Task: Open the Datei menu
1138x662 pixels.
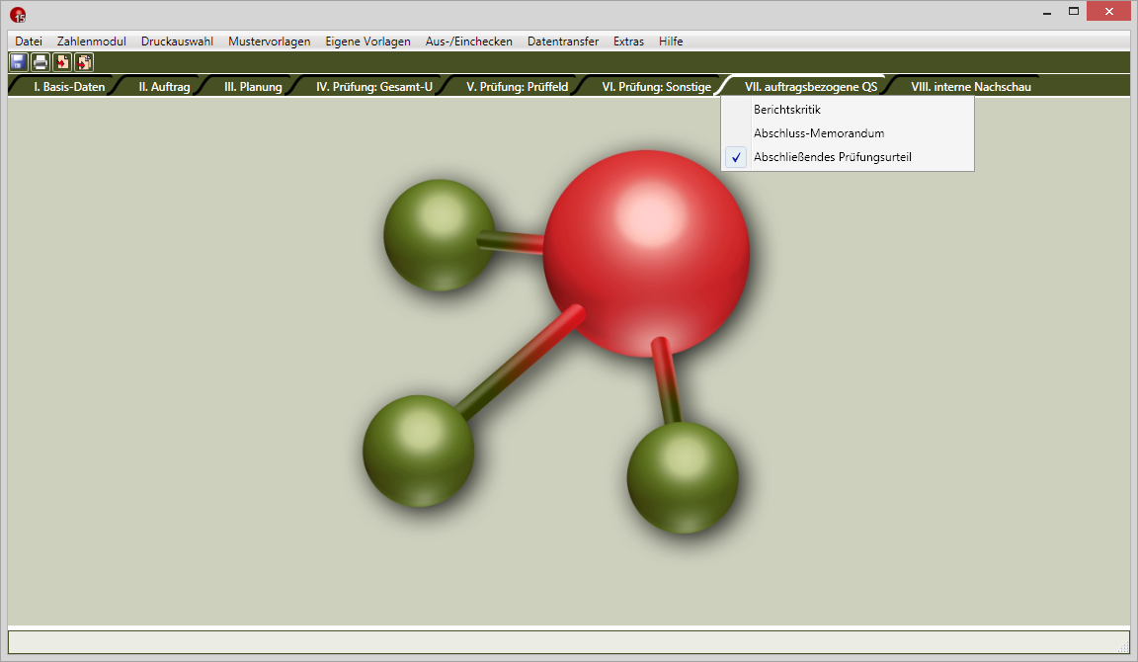Action: 29,41
